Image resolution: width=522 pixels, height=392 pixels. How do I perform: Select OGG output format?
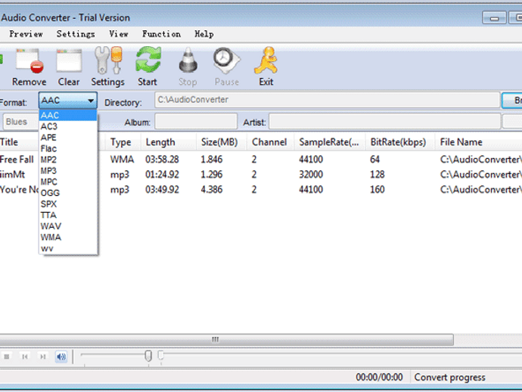(68, 193)
